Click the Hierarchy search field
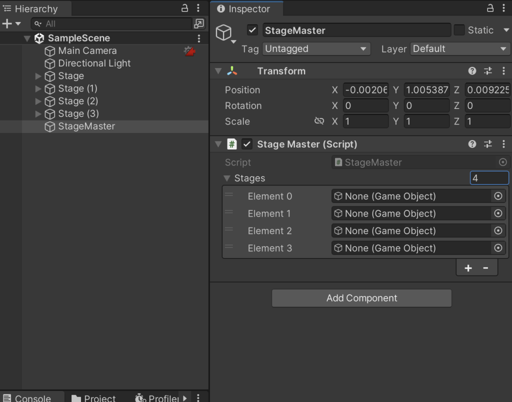This screenshot has height=402, width=512. click(x=111, y=23)
